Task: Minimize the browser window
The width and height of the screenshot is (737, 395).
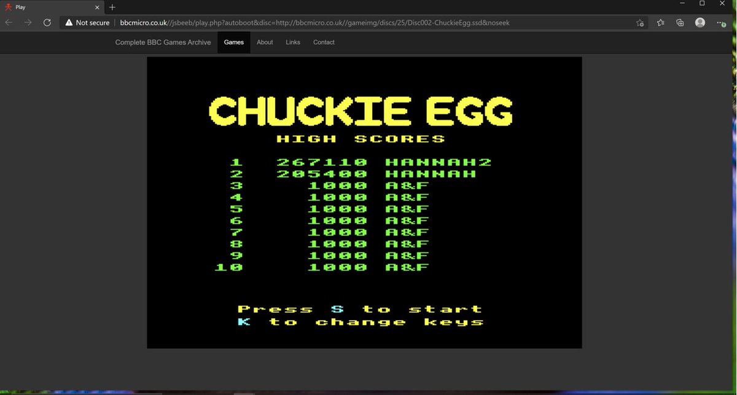Action: pos(682,4)
